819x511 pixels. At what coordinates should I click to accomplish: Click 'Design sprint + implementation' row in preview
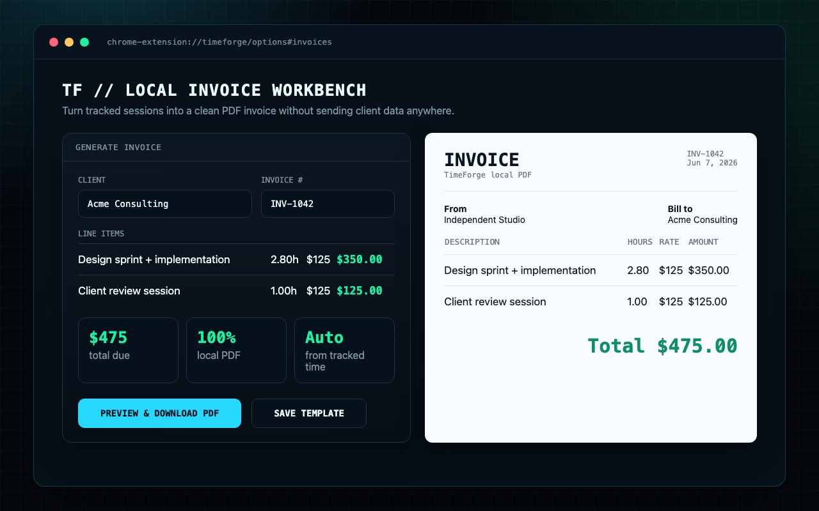tap(591, 270)
